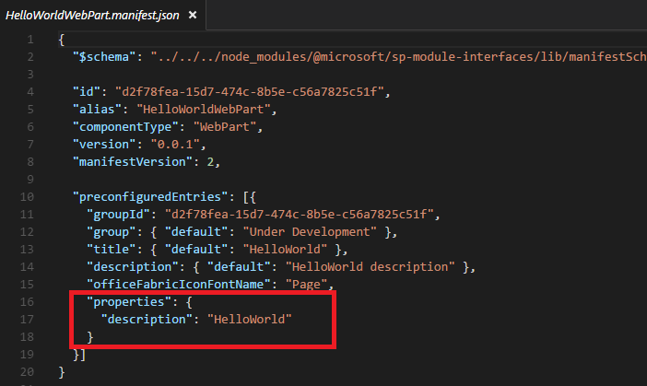The height and width of the screenshot is (386, 647).
Task: Click the manifestVersion value 2
Action: point(210,161)
